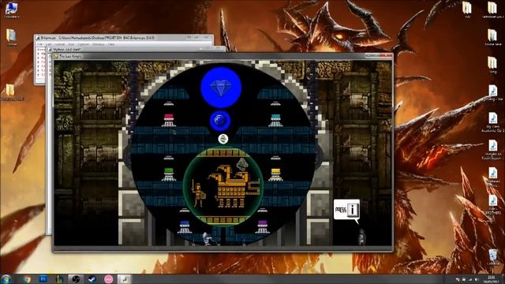Open the black round taskbar app

(x=76, y=279)
